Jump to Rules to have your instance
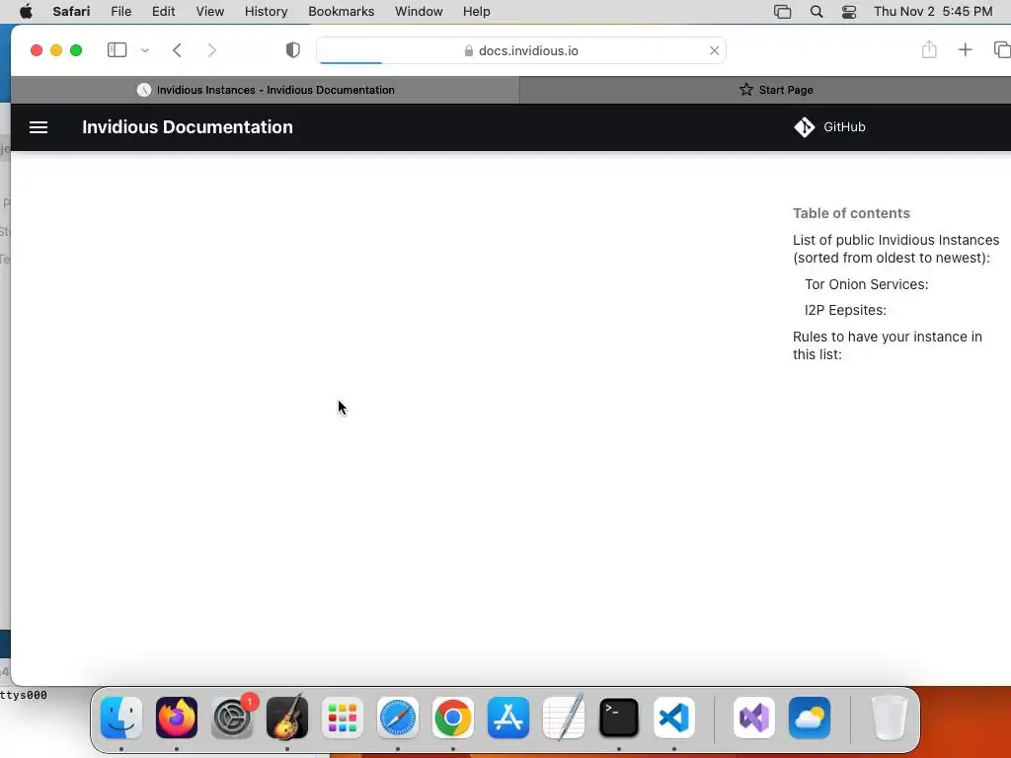Screen dimensions: 1011x758 click(888, 345)
